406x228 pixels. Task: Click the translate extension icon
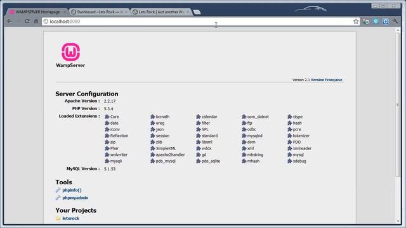click(366, 22)
